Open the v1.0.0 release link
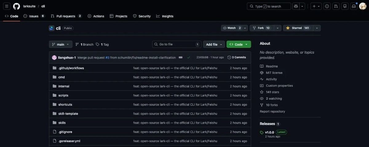369x147 pixels. [x=269, y=132]
